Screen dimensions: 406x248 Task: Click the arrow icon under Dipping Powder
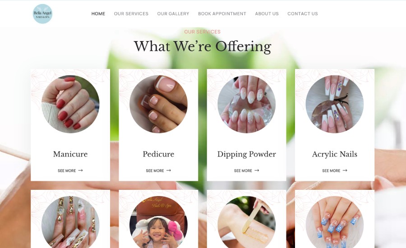pyautogui.click(x=257, y=170)
